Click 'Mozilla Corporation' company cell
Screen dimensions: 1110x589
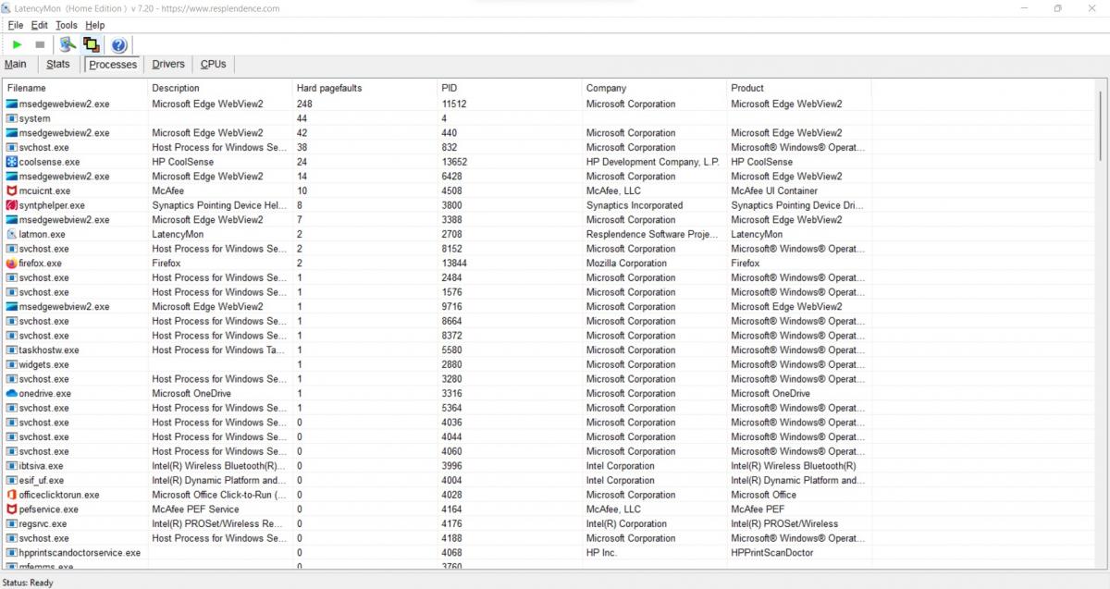(x=626, y=264)
